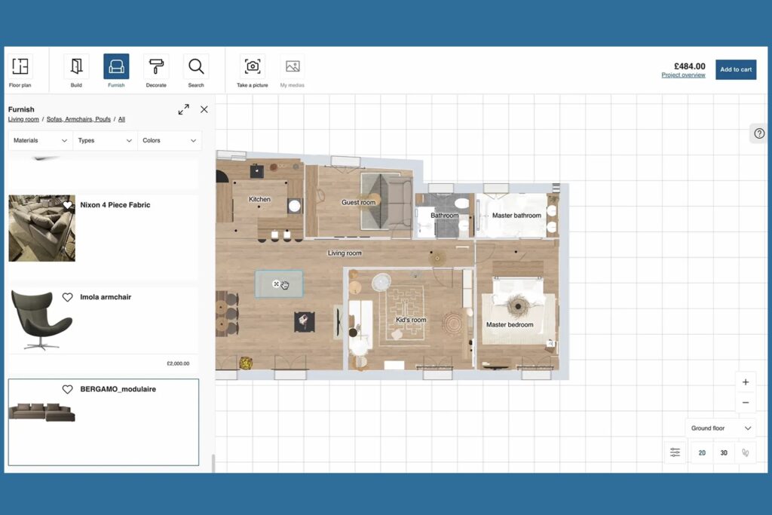
Task: Go to Living room breadcrumb
Action: (23, 119)
